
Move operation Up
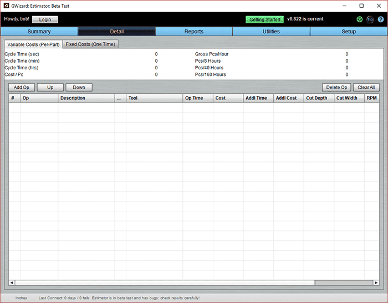(50, 87)
